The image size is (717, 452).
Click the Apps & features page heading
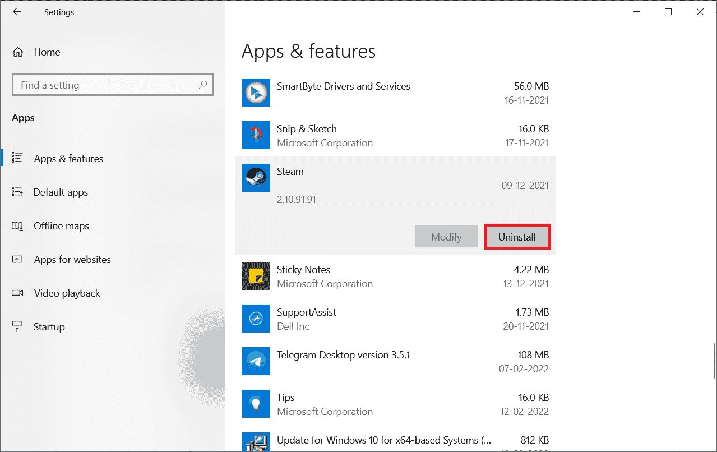coord(308,51)
